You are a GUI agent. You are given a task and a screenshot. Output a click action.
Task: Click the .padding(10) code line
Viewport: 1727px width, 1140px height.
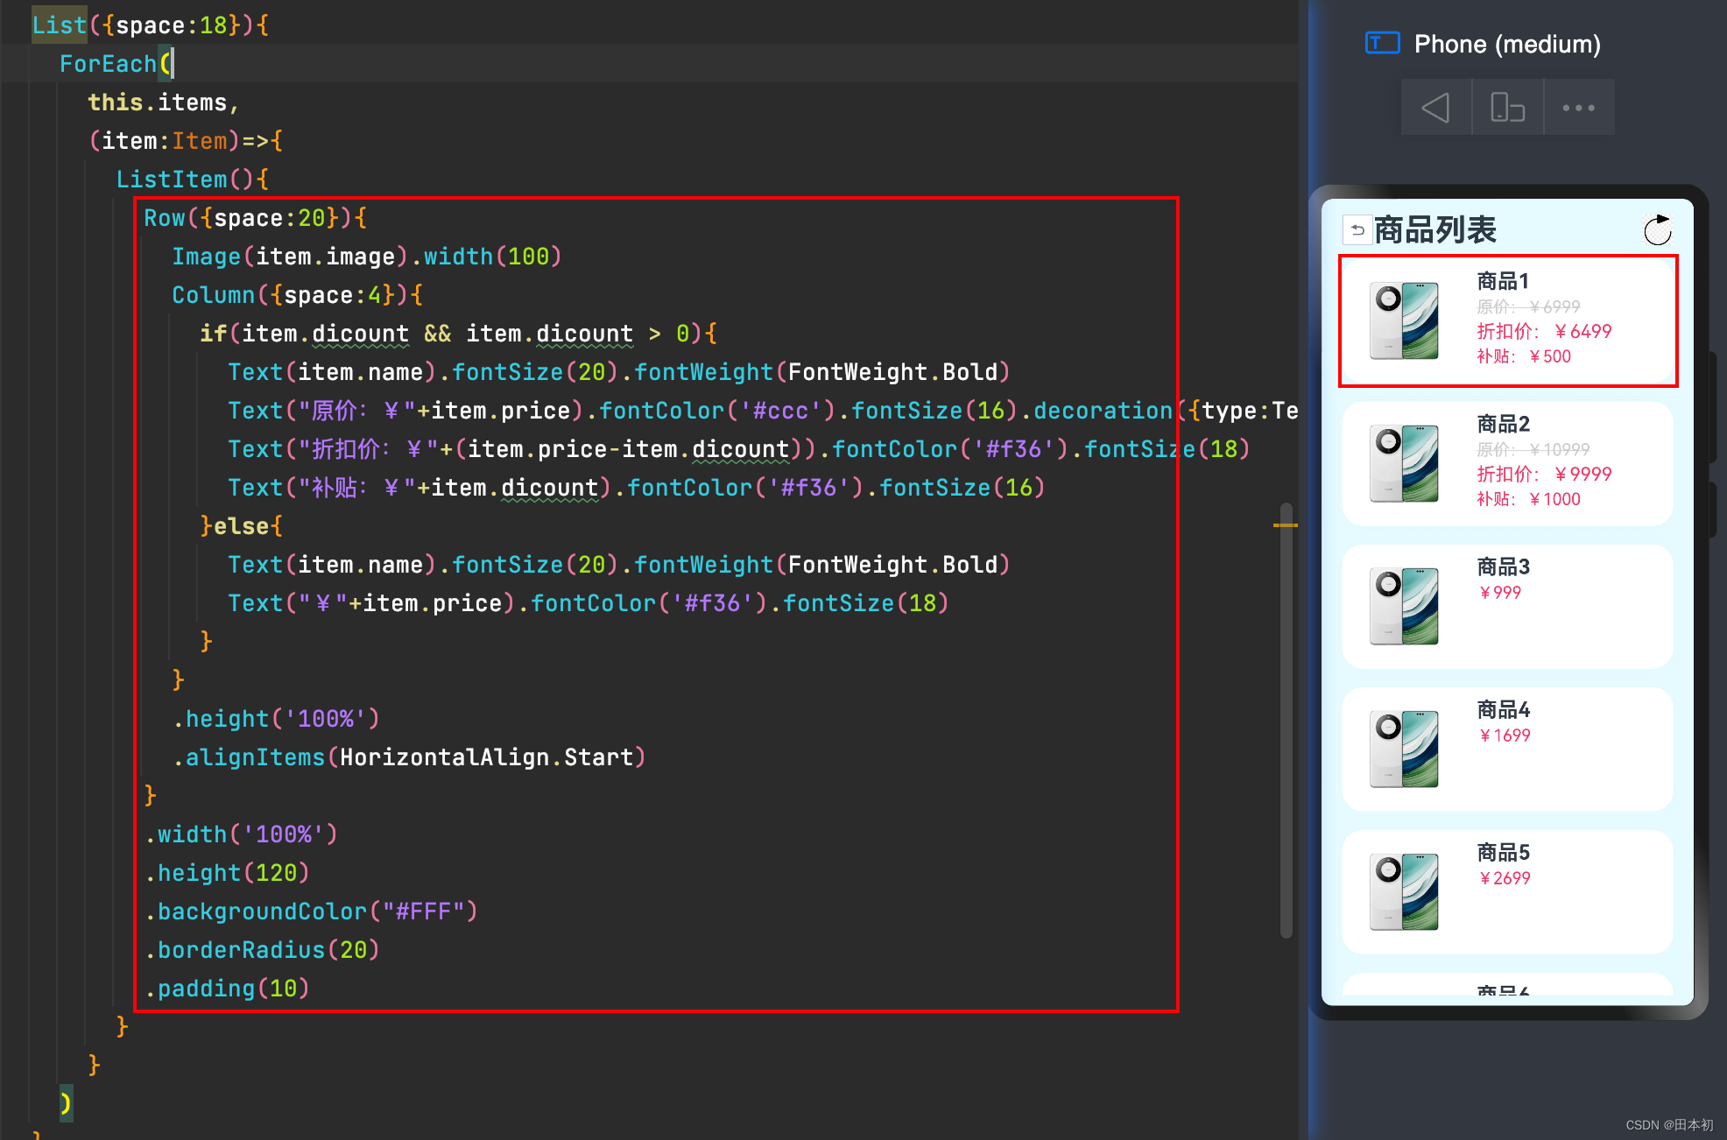coord(227,989)
